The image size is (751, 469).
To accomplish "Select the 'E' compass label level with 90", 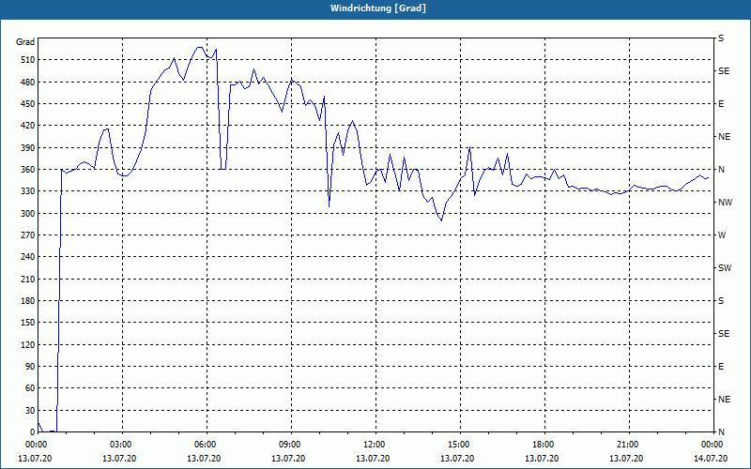I will [x=721, y=367].
